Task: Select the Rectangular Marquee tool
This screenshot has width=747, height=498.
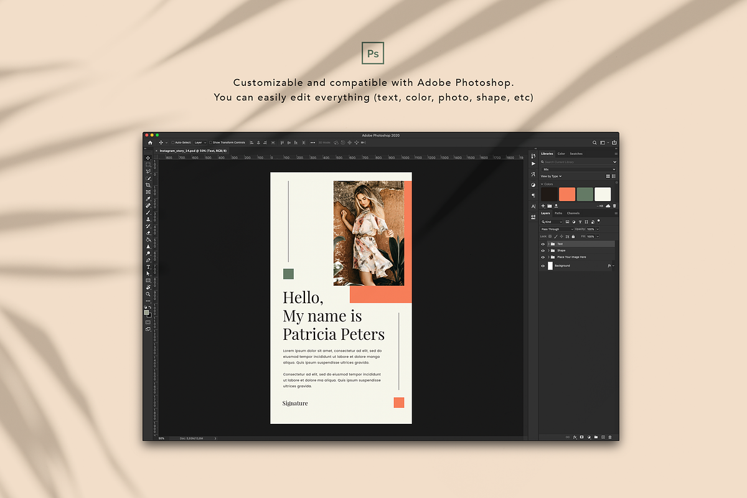Action: pyautogui.click(x=149, y=164)
